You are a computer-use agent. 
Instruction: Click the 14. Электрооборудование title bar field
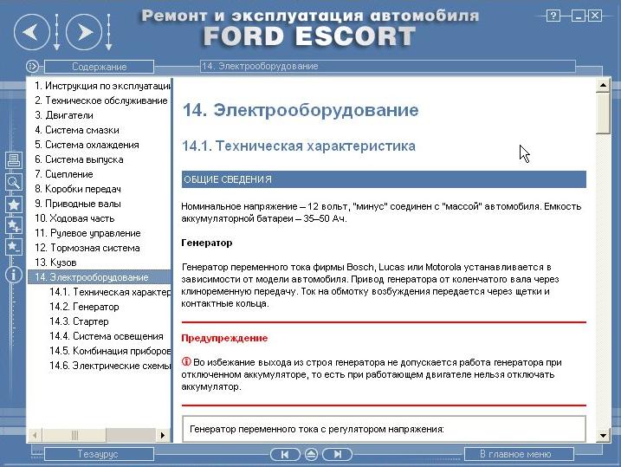pos(388,66)
